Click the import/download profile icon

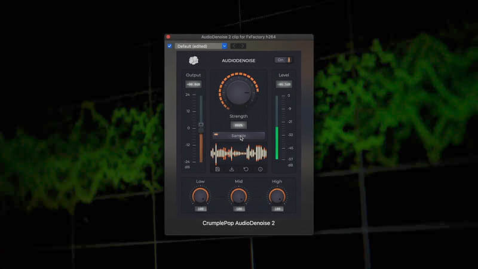pos(232,169)
